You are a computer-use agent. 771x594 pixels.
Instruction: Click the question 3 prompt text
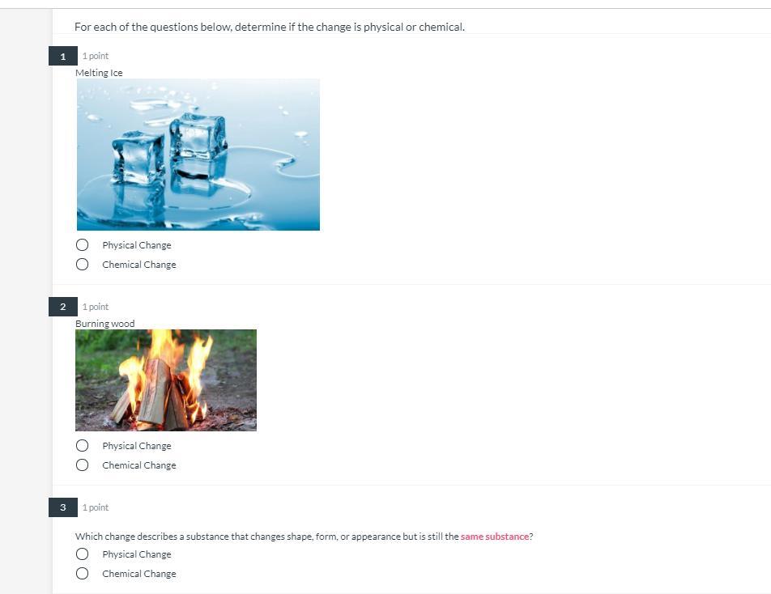(x=304, y=537)
